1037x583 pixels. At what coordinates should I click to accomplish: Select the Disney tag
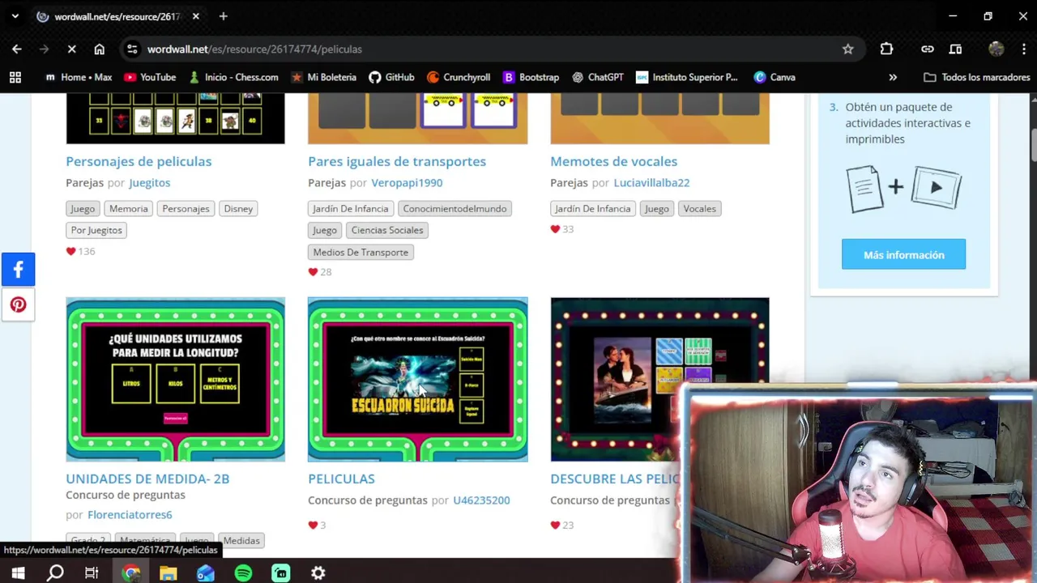[238, 209]
